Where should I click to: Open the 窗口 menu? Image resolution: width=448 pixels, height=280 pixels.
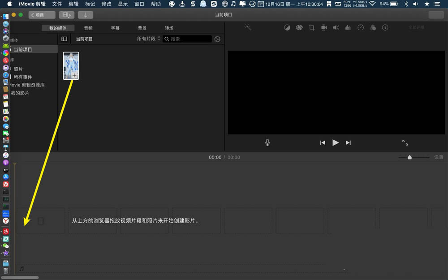point(139,4)
